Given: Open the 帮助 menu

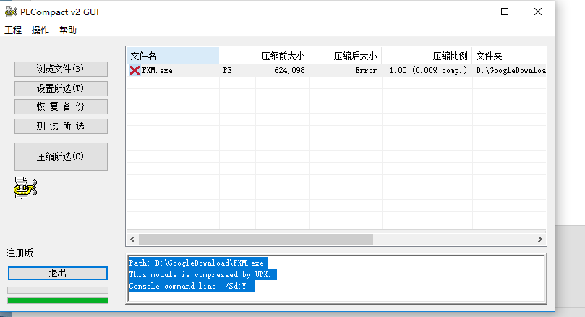Looking at the screenshot, I should (x=68, y=30).
